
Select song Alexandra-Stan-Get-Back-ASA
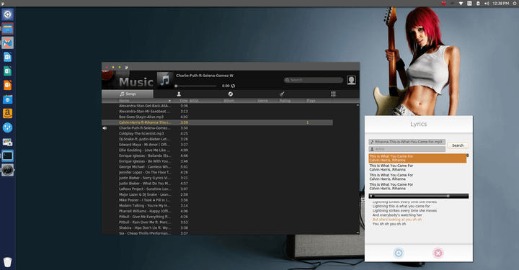pyautogui.click(x=217, y=106)
